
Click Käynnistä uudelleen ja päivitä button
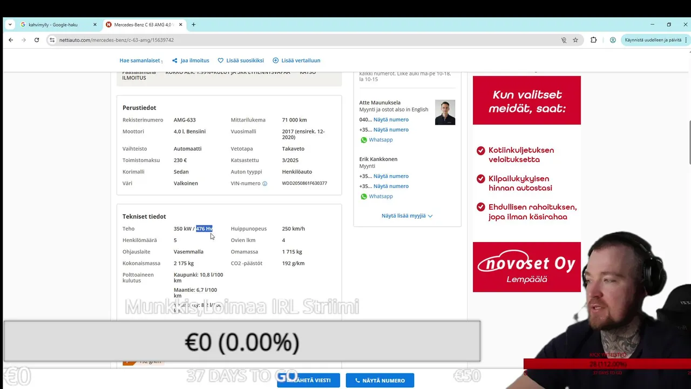[x=653, y=40]
